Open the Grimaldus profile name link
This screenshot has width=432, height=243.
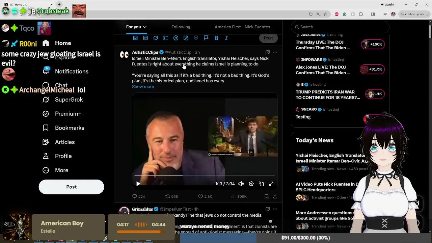[x=142, y=209]
